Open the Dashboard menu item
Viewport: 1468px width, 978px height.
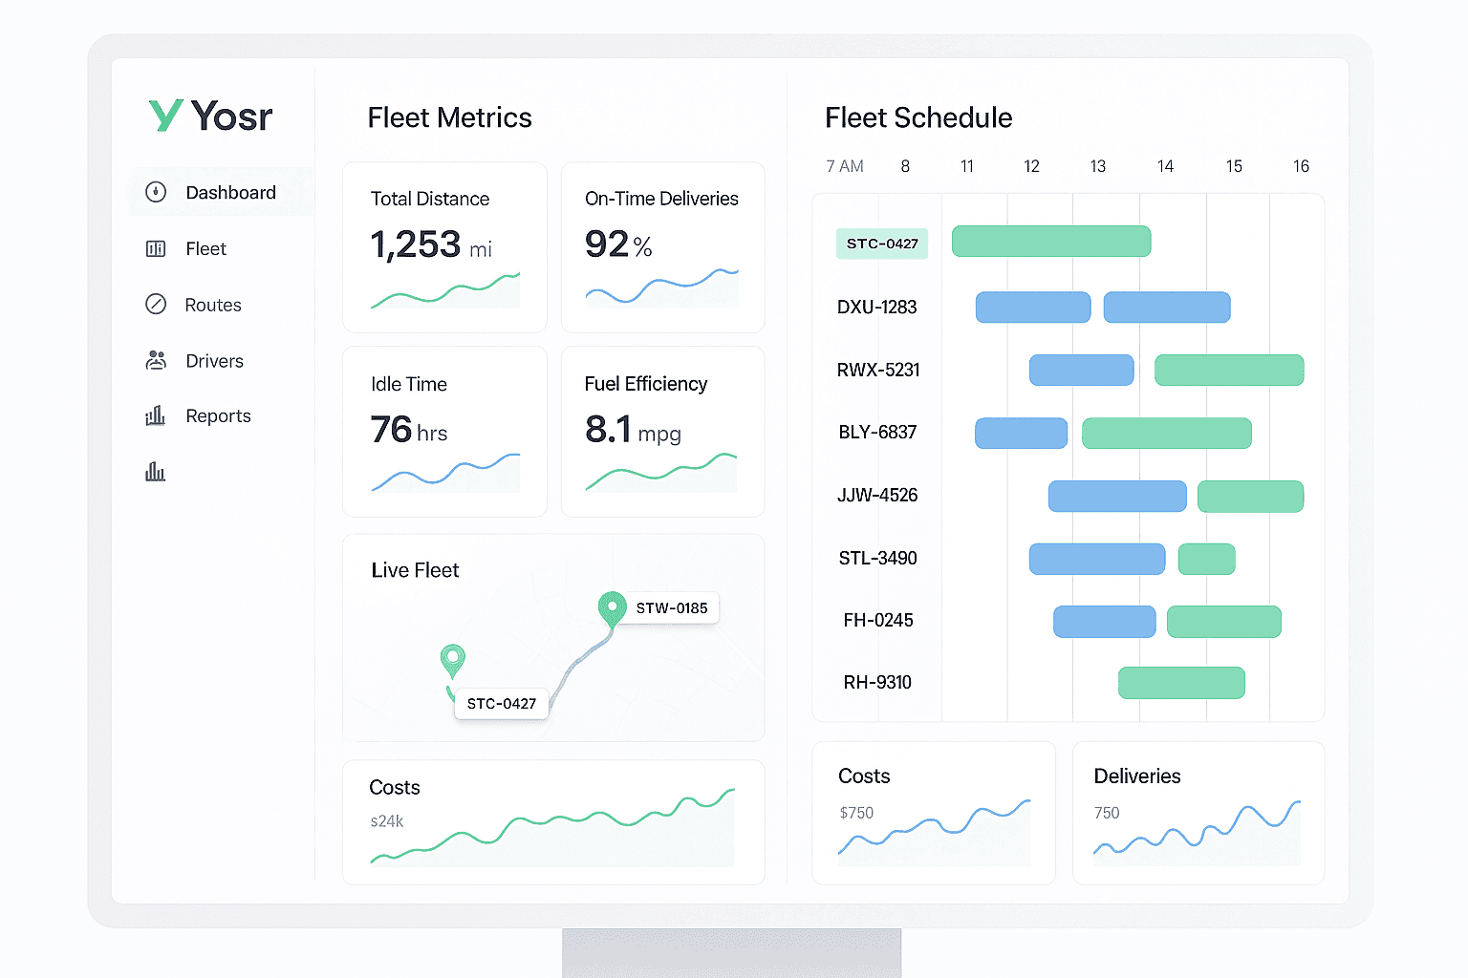coord(230,193)
